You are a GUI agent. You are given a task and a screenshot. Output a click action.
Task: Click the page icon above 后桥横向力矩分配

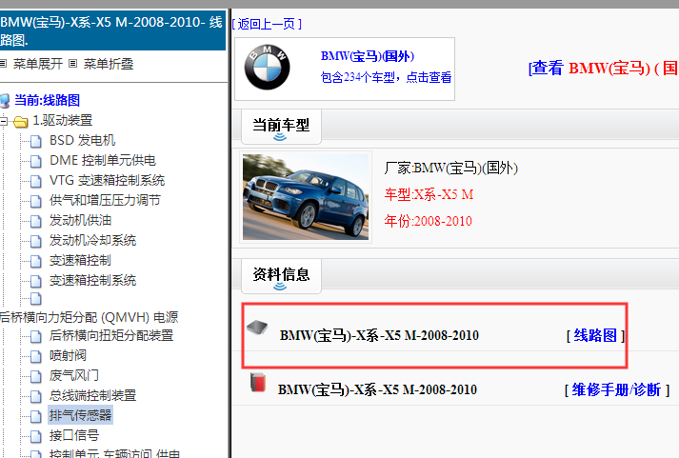pos(36,299)
